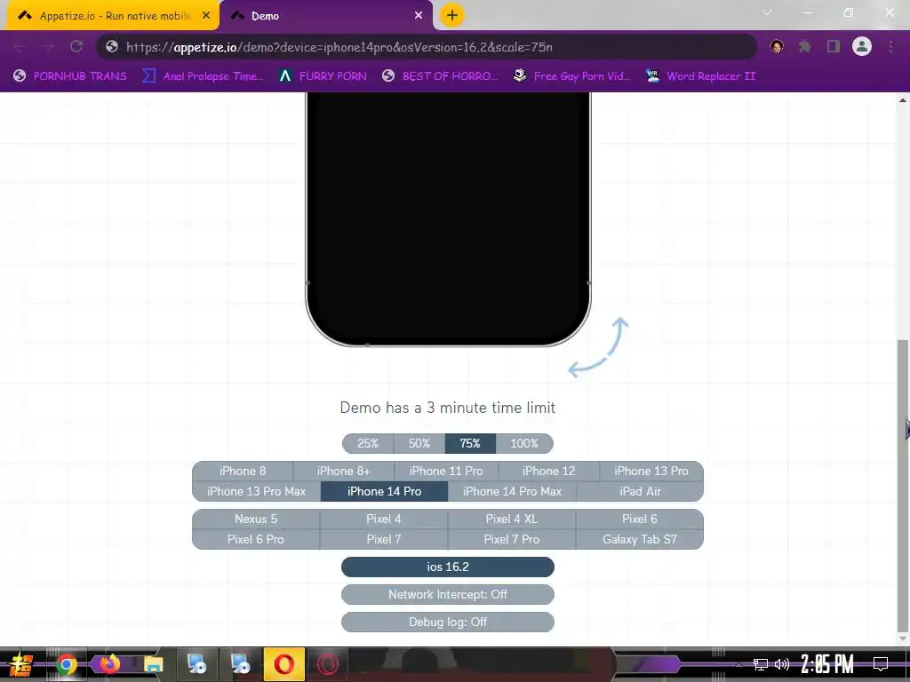Image resolution: width=910 pixels, height=682 pixels.
Task: Click the first installer disc icon in taskbar
Action: tap(196, 664)
